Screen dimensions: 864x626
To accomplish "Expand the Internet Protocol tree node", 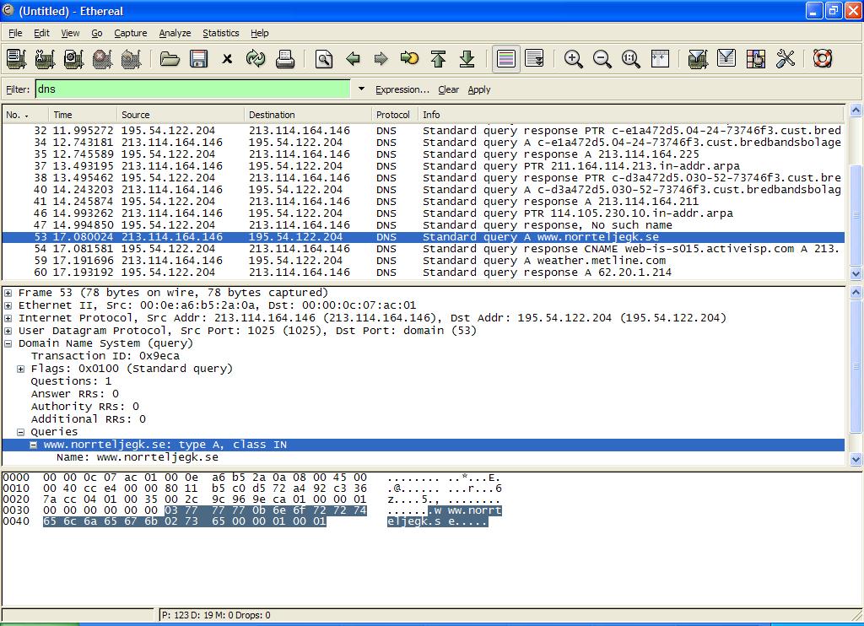I will [8, 318].
